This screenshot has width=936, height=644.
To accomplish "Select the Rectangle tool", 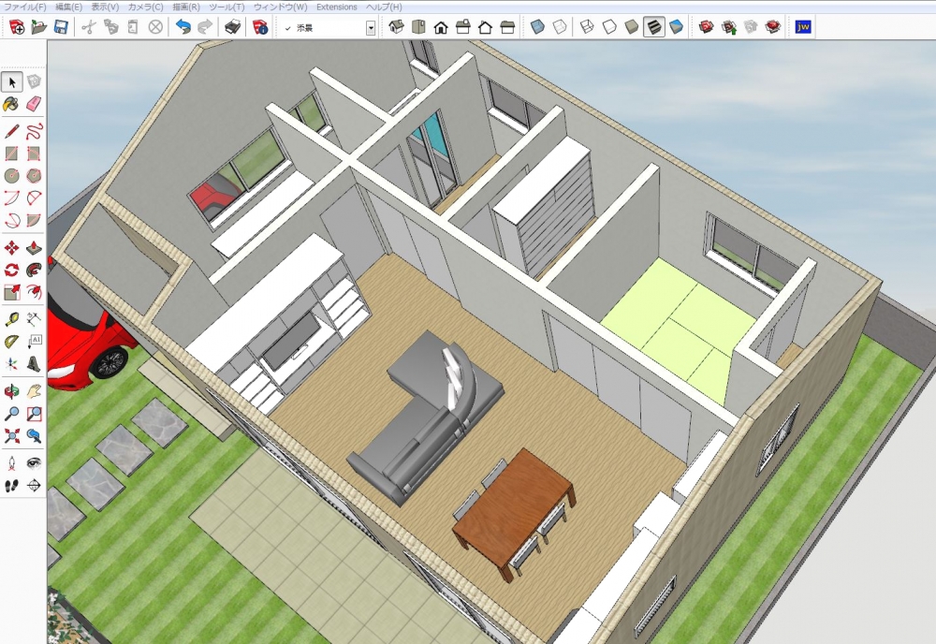I will tap(12, 154).
